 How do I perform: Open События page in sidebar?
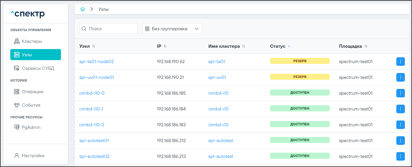pos(31,105)
